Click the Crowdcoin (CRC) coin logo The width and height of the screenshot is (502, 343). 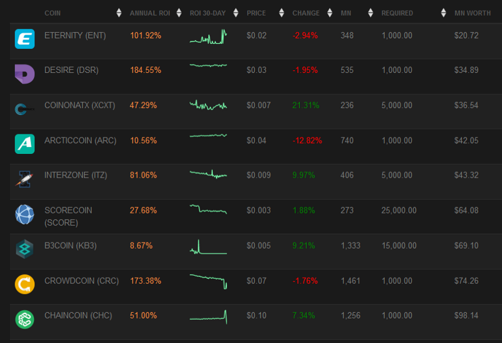24,284
